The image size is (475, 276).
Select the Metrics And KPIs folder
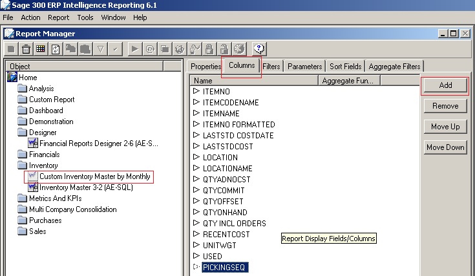[56, 198]
